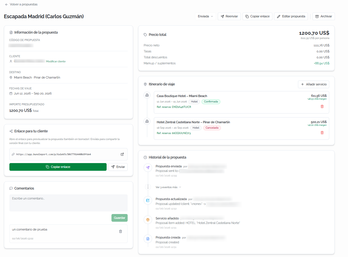Click the Casa Boutique Hotel – Miami Beach title

pyautogui.click(x=182, y=96)
